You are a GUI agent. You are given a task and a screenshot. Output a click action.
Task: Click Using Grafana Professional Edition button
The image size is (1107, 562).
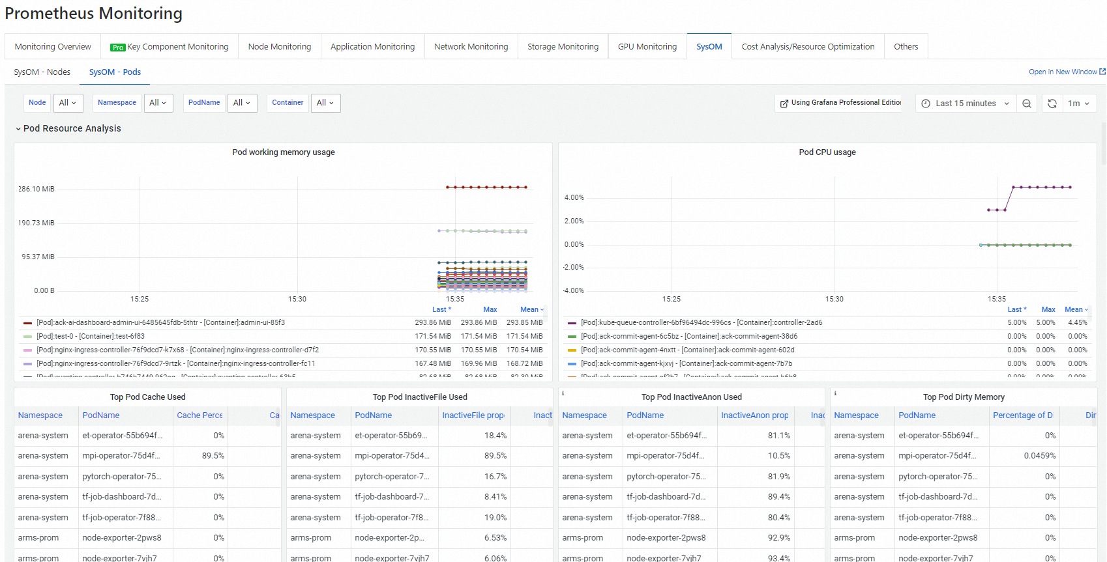click(840, 103)
